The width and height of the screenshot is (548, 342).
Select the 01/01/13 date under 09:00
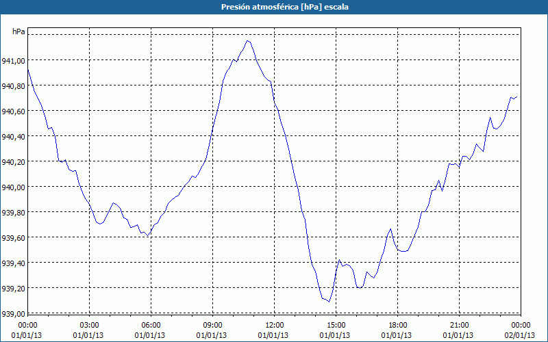click(x=212, y=335)
